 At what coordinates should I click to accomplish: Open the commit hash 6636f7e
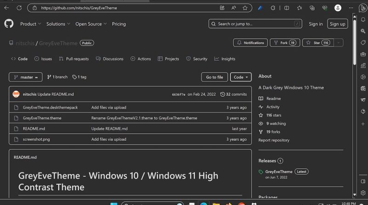pyautogui.click(x=178, y=94)
